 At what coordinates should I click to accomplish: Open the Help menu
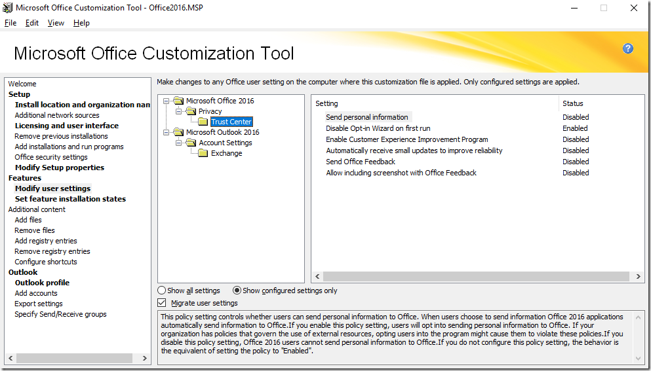click(x=81, y=23)
